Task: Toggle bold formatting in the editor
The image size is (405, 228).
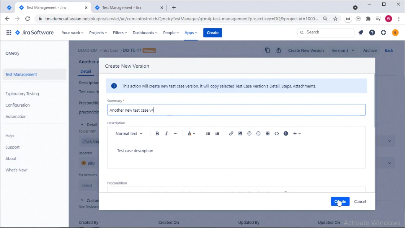Action: 157,133
